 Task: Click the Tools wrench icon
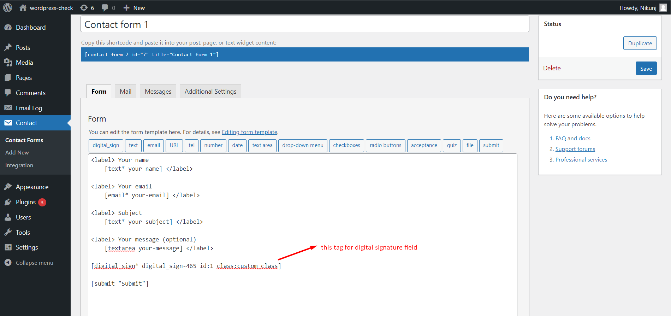click(8, 232)
